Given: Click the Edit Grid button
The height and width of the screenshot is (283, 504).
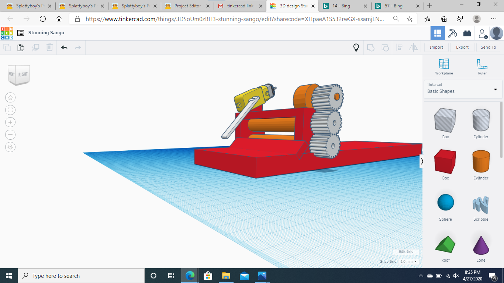Looking at the screenshot, I should click(x=406, y=252).
